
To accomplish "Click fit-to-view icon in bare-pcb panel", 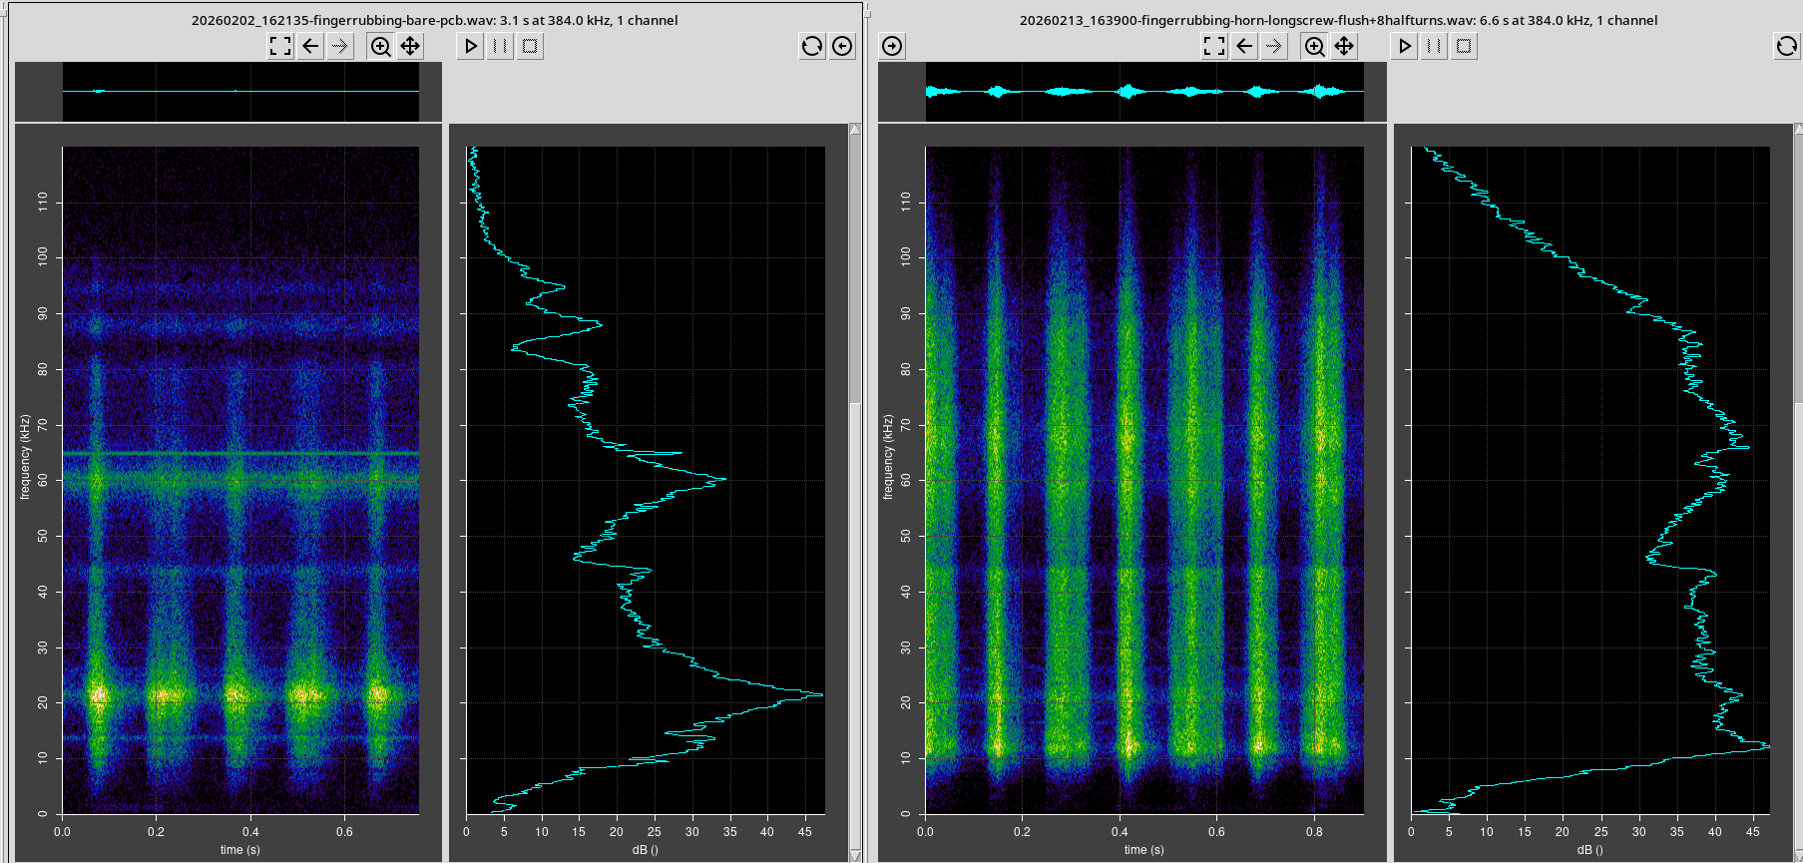I will pos(280,46).
